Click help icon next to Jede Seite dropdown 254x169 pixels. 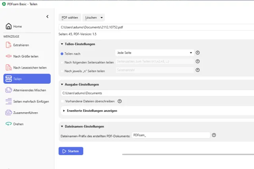click(198, 52)
